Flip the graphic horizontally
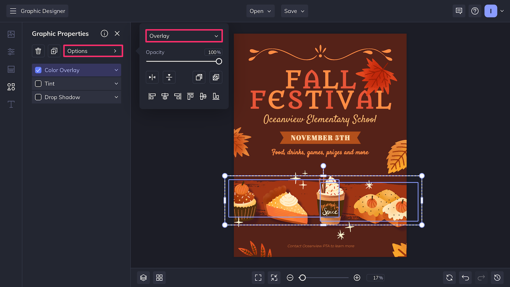 [152, 77]
